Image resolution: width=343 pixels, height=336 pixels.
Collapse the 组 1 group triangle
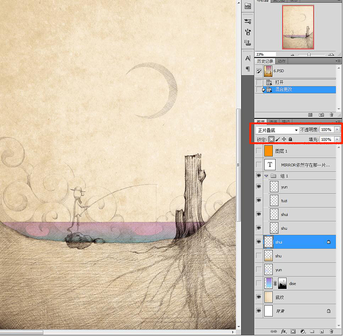[x=266, y=176]
